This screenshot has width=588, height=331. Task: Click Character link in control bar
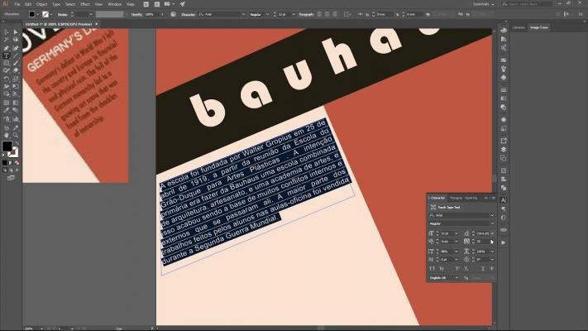[x=189, y=14]
